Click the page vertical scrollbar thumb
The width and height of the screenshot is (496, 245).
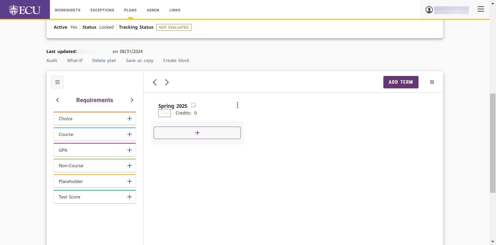coord(493,143)
